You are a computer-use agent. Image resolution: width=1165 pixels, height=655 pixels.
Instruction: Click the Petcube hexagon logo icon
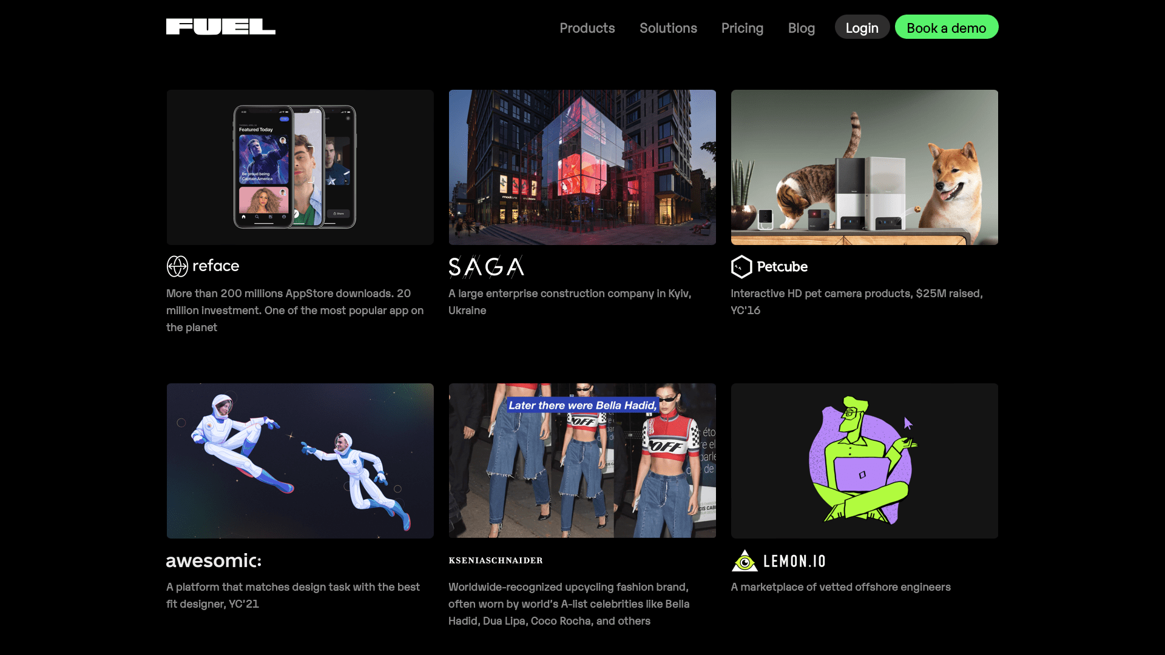pyautogui.click(x=741, y=267)
